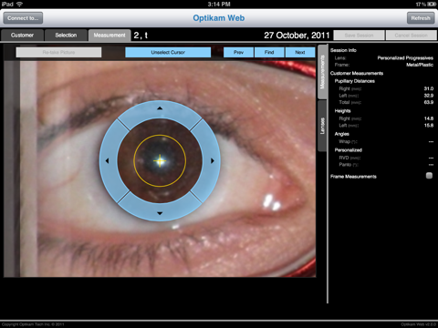Click the Re-take Picture button
This screenshot has height=328, width=438.
tap(58, 52)
